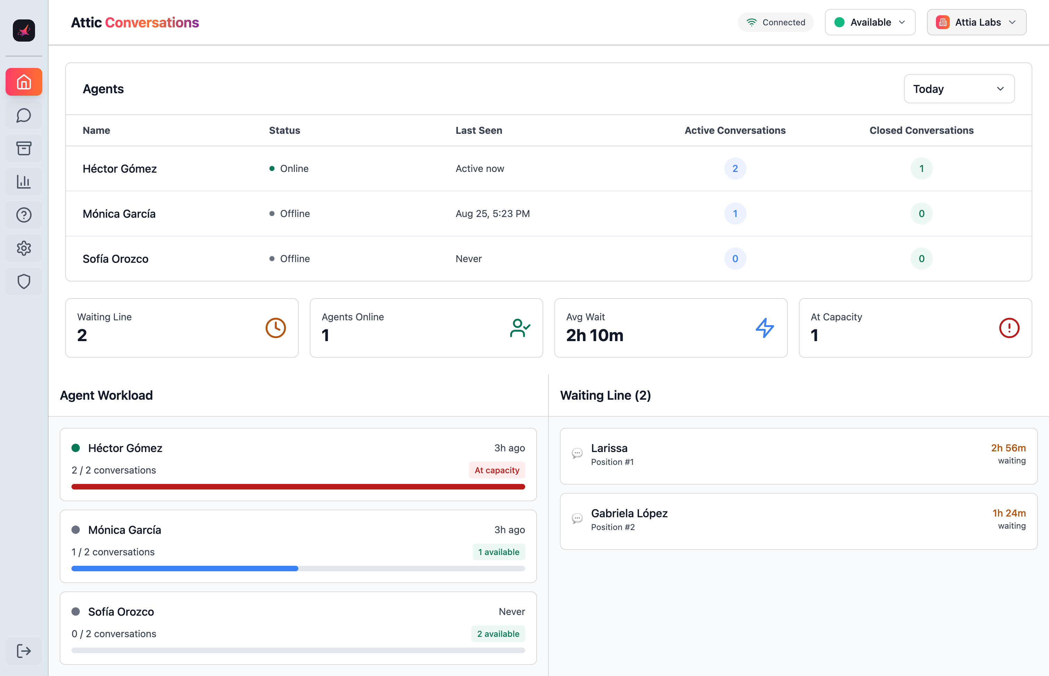Viewport: 1049px width, 676px height.
Task: Open the Archive box sidebar icon
Action: (24, 148)
